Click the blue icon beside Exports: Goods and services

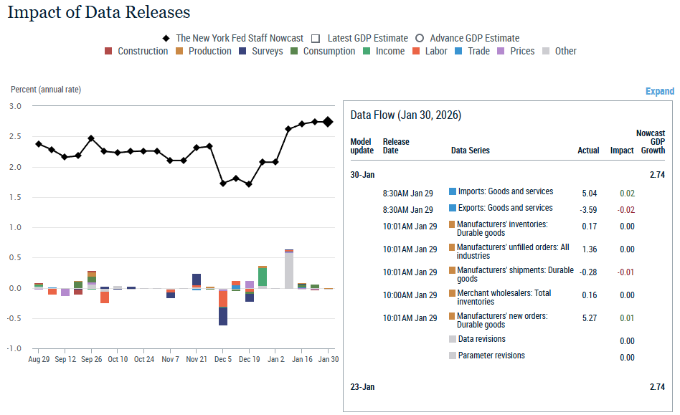click(453, 208)
